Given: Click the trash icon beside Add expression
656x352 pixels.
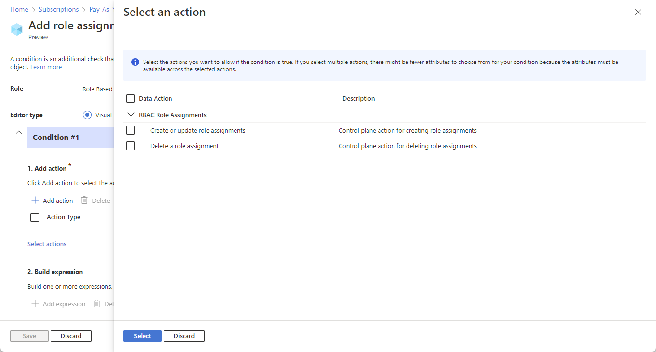Looking at the screenshot, I should tap(97, 304).
